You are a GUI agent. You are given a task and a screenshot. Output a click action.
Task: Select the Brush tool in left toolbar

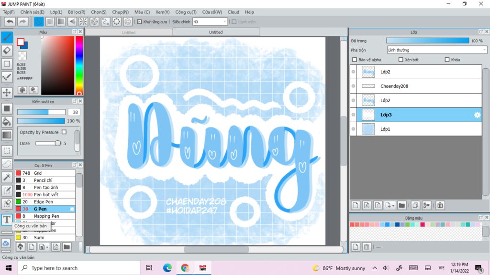click(7, 37)
